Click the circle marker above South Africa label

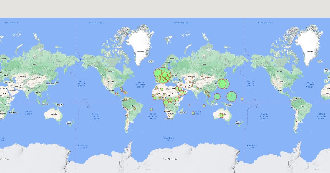pos(169,116)
